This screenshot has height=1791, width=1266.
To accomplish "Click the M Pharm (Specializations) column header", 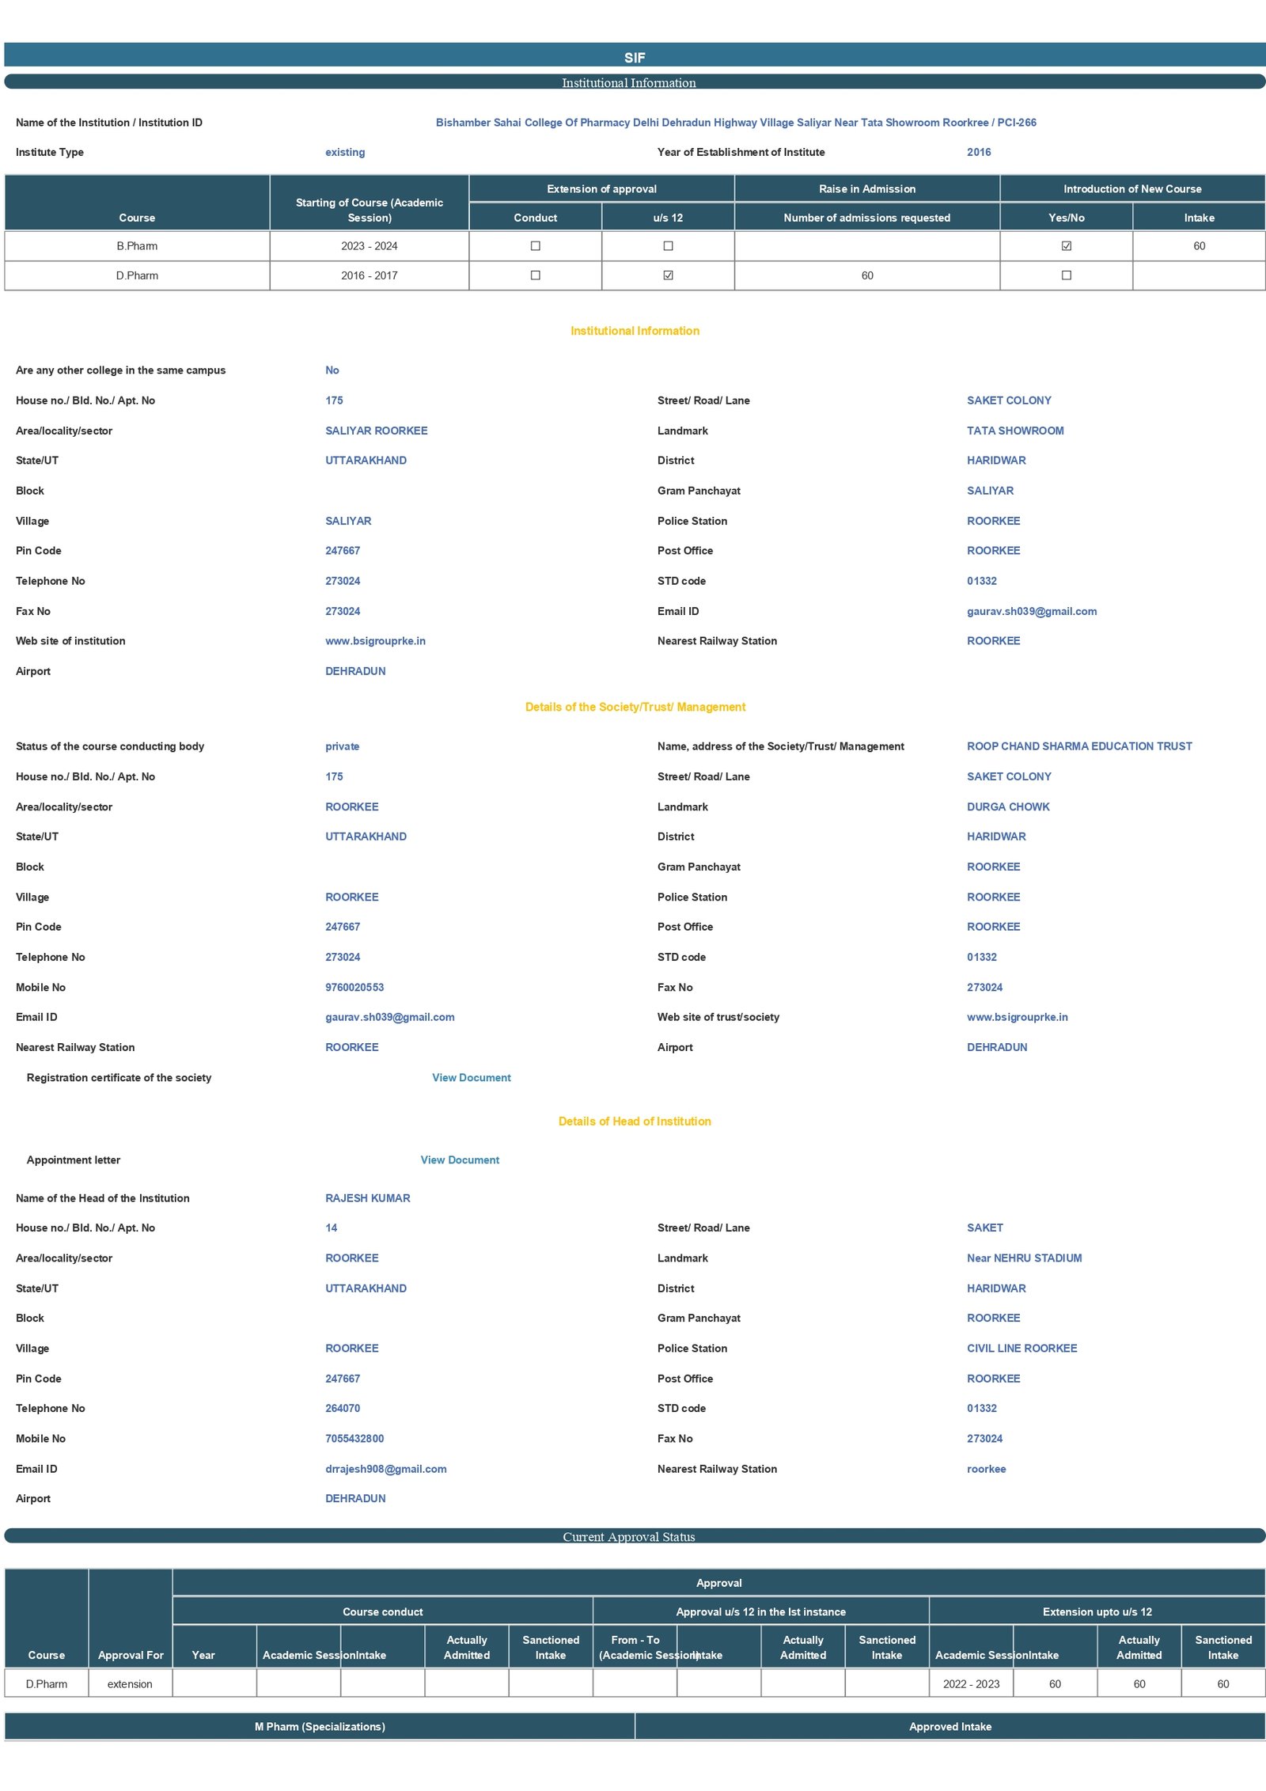I will [320, 1726].
